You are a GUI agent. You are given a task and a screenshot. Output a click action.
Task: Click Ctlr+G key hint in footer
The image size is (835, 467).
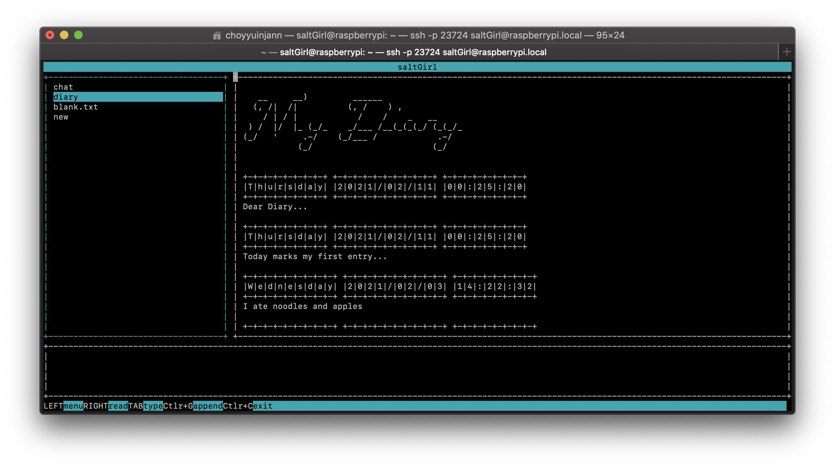point(178,406)
